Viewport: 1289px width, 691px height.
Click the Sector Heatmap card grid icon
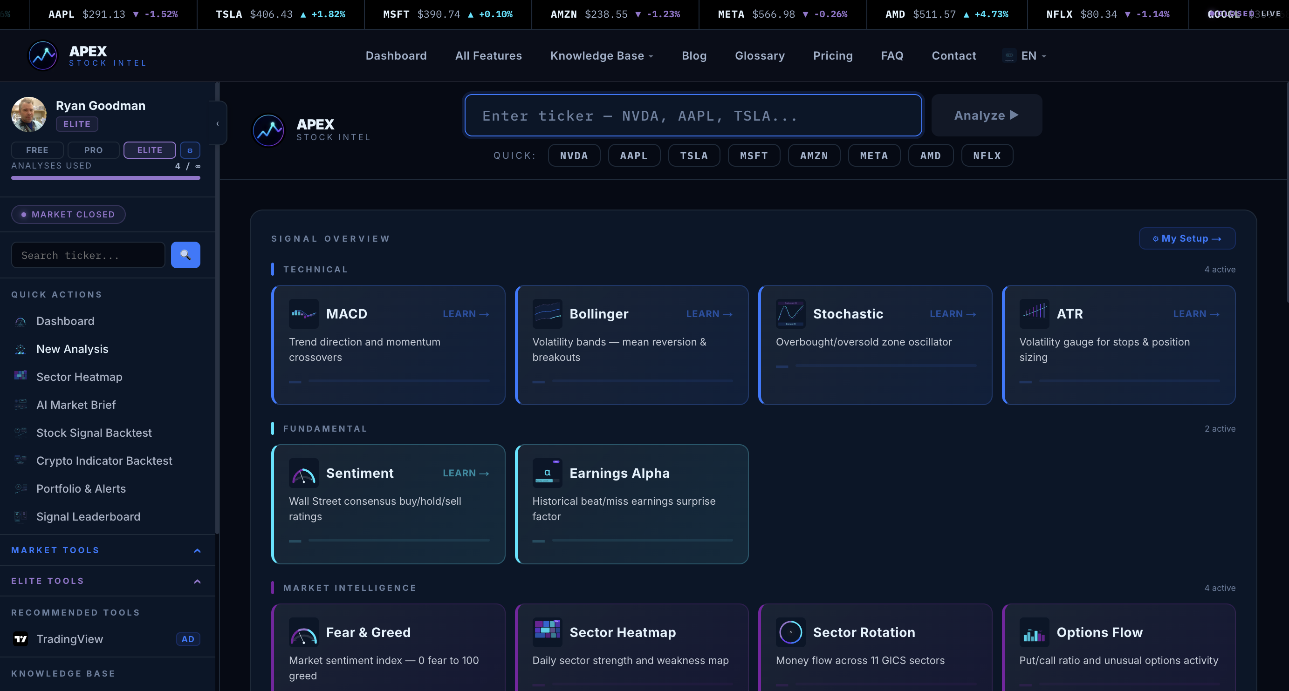[548, 632]
